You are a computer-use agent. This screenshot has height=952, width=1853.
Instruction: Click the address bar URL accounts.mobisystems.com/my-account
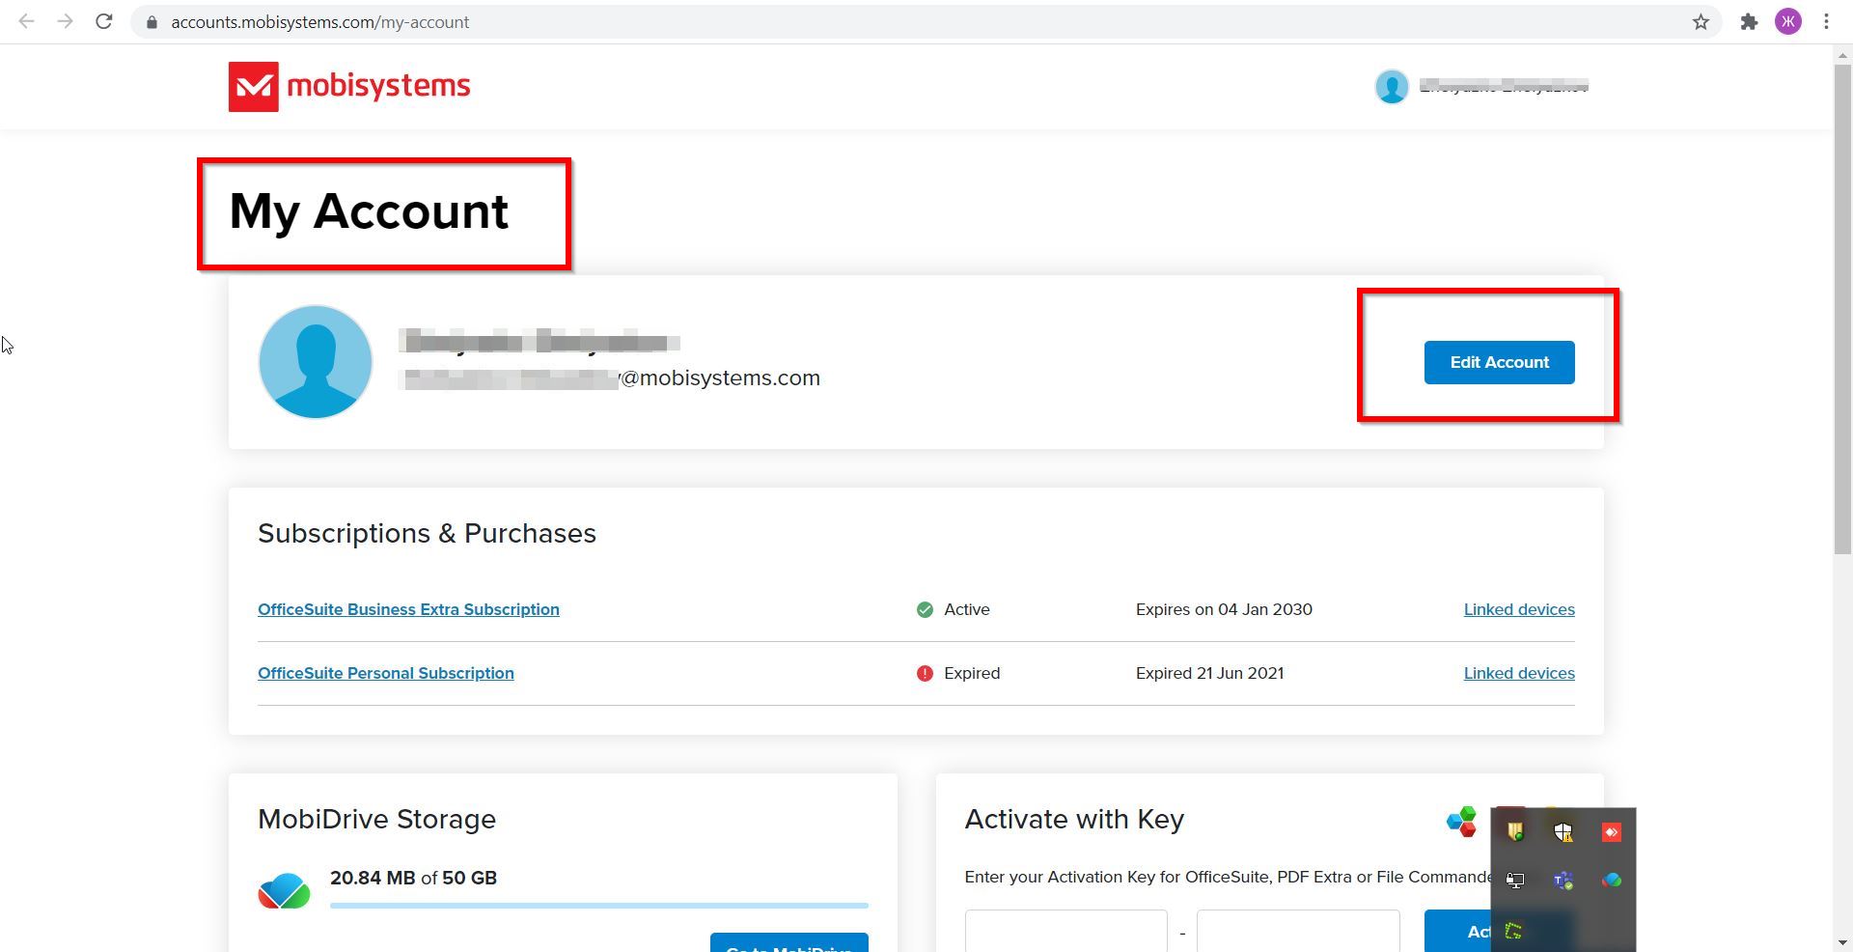click(x=320, y=21)
